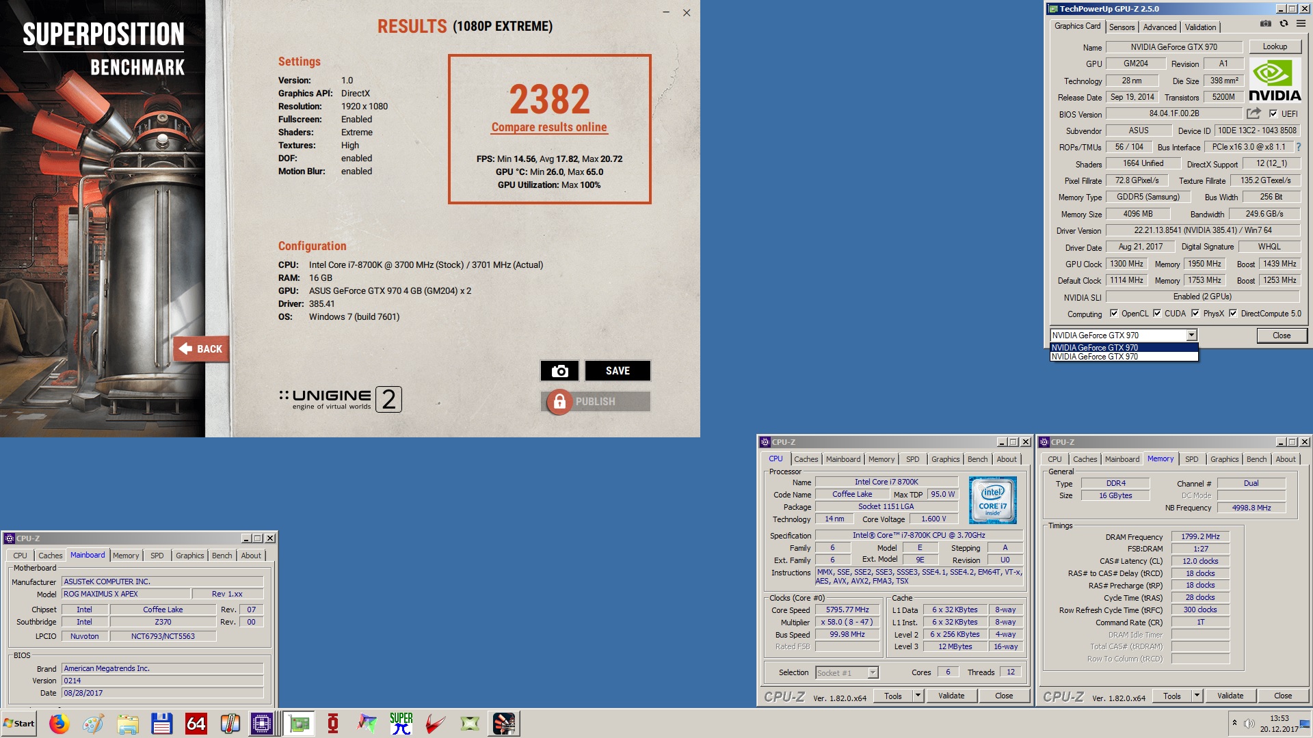Go BACK from Superposition results
This screenshot has height=738, width=1313.
pos(201,349)
